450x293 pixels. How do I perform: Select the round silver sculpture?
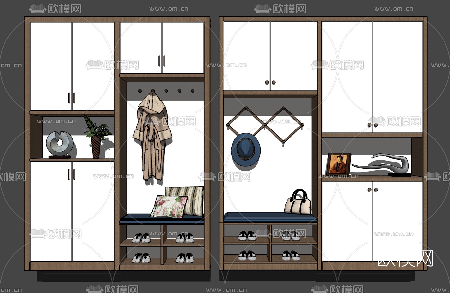tap(59, 144)
